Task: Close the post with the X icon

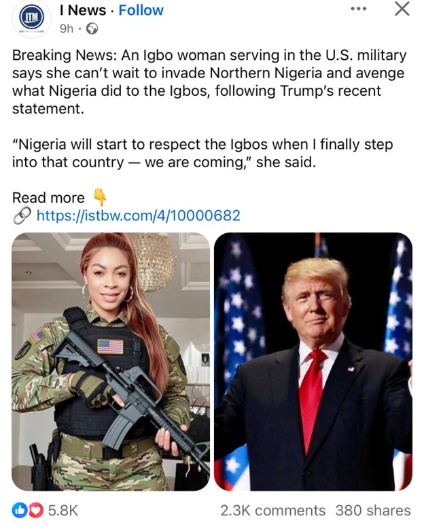Action: (402, 8)
